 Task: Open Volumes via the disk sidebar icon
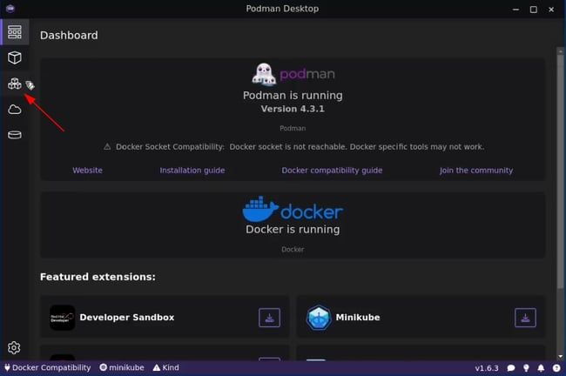click(14, 135)
